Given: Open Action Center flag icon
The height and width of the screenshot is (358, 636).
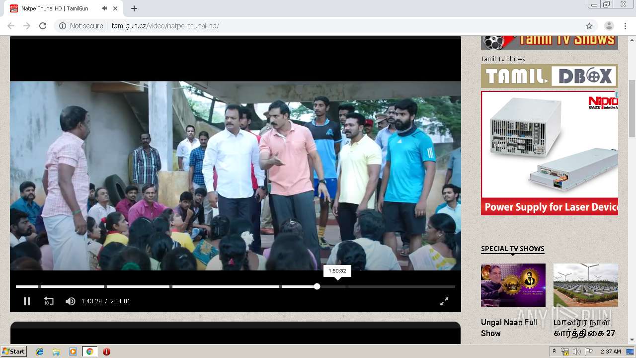Looking at the screenshot, I should pos(588,352).
